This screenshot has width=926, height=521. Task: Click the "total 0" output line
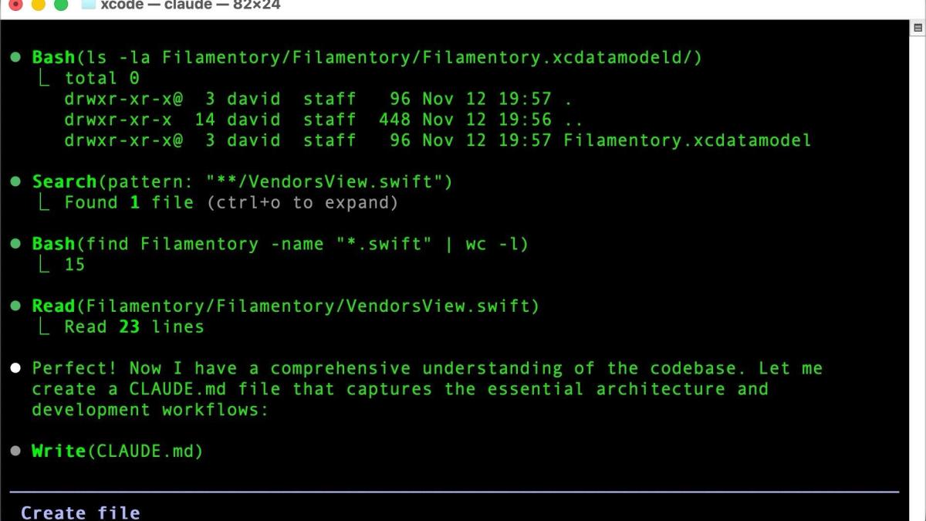click(x=102, y=78)
